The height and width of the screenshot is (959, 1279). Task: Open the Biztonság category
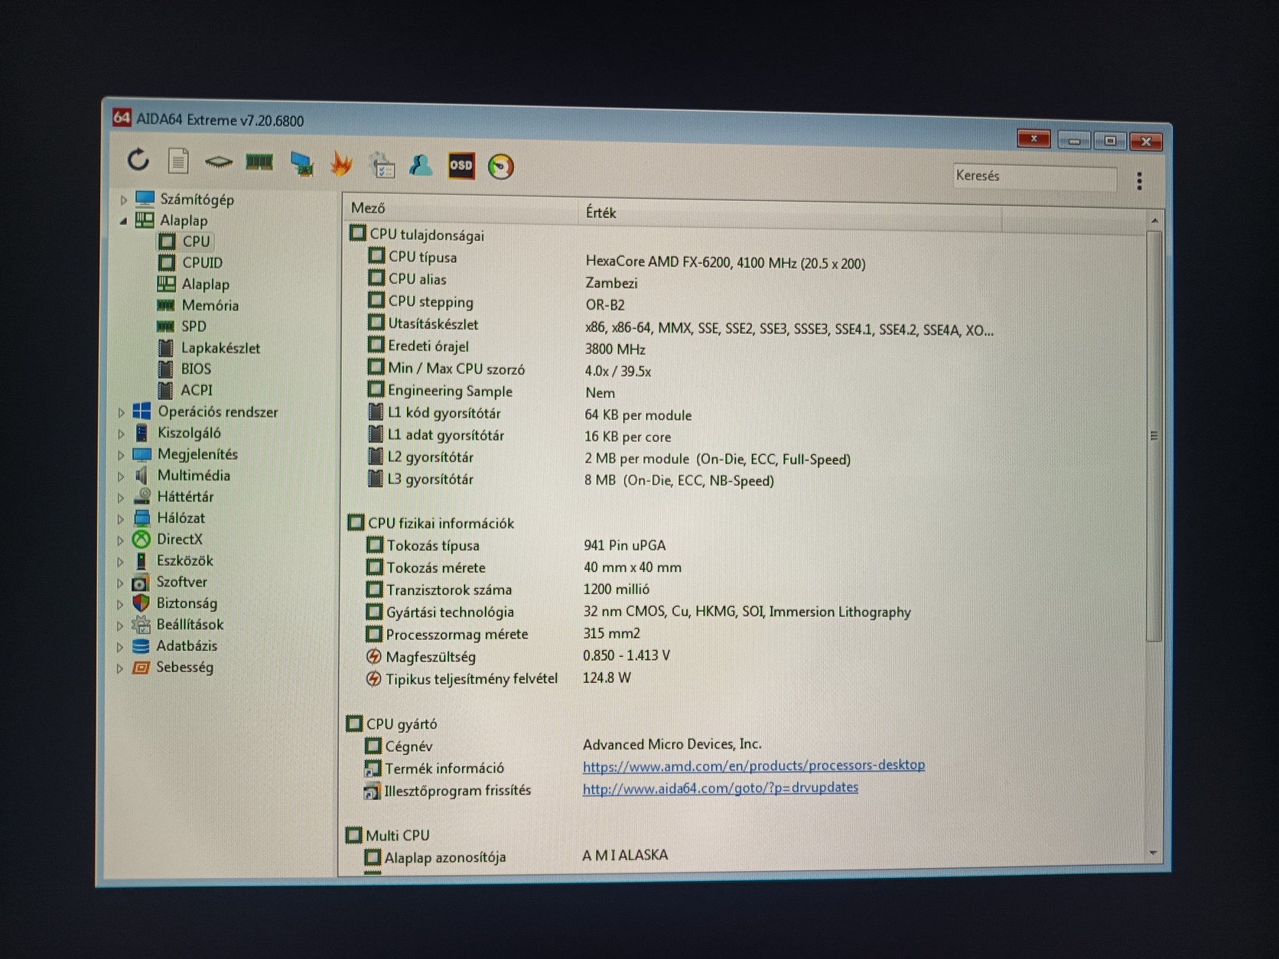(187, 603)
